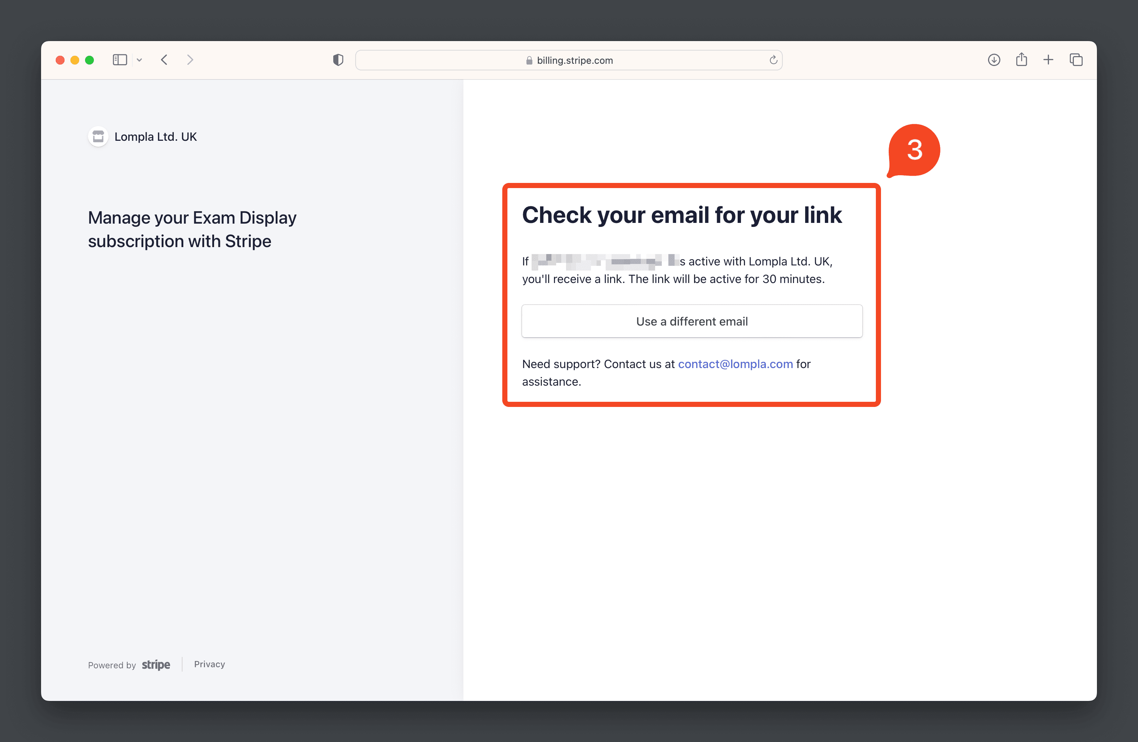The image size is (1138, 742).
Task: Open a new tab with the plus icon
Action: [1048, 60]
